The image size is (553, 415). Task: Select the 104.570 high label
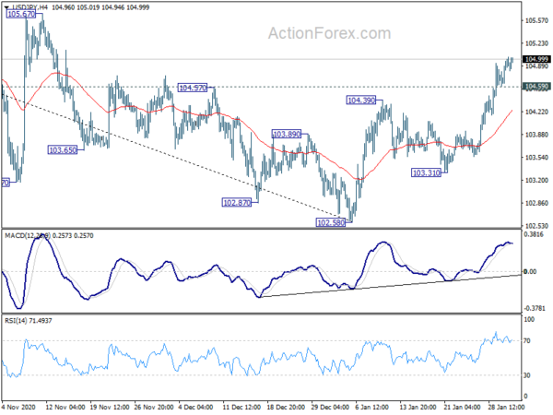pyautogui.click(x=193, y=88)
